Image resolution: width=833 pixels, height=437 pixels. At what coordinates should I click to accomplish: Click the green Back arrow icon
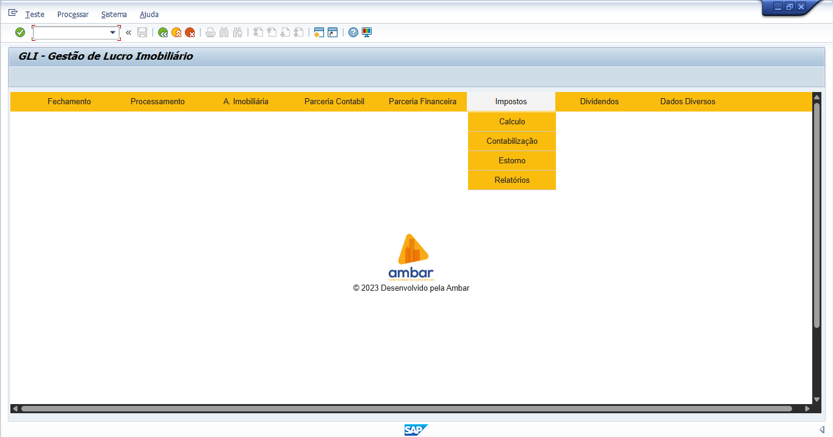tap(163, 32)
